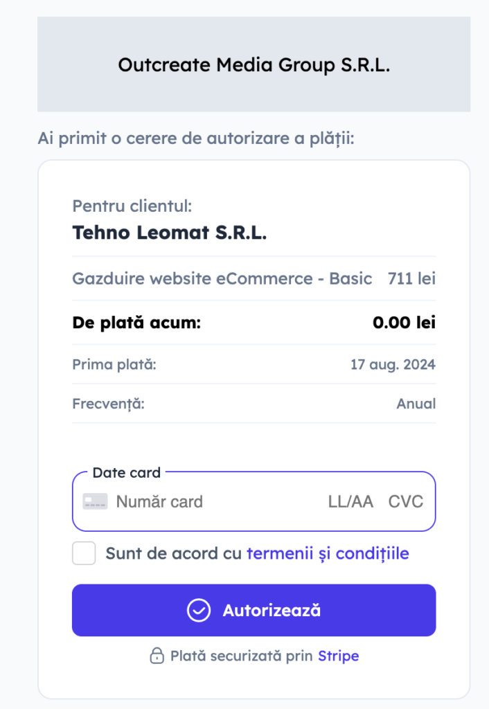
Task: Open the termenii și condițiile link
Action: point(328,554)
